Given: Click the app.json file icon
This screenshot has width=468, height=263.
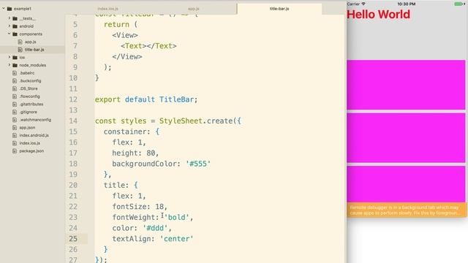Looking at the screenshot, I should tap(15, 127).
